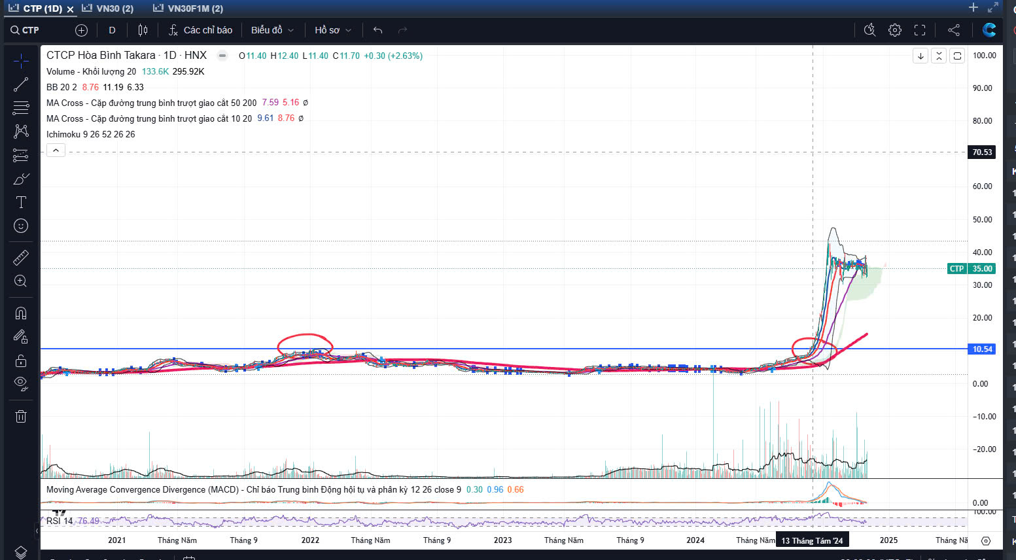Viewport: 1016px width, 560px height.
Task: Enter fullscreen mode from the toolbar
Action: pos(920,30)
